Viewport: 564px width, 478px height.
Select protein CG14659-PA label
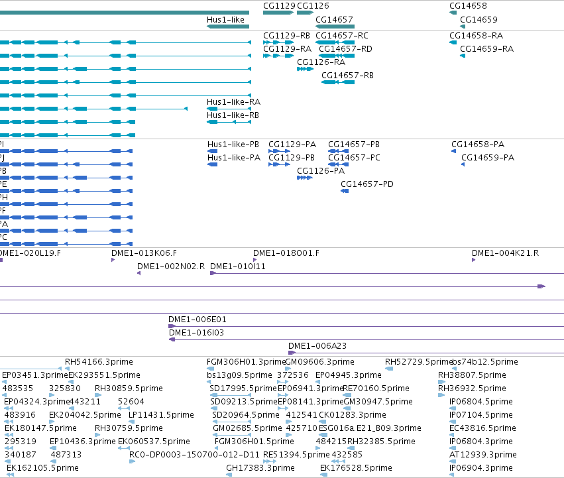(x=488, y=158)
